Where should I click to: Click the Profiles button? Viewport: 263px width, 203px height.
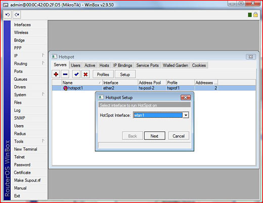point(103,74)
